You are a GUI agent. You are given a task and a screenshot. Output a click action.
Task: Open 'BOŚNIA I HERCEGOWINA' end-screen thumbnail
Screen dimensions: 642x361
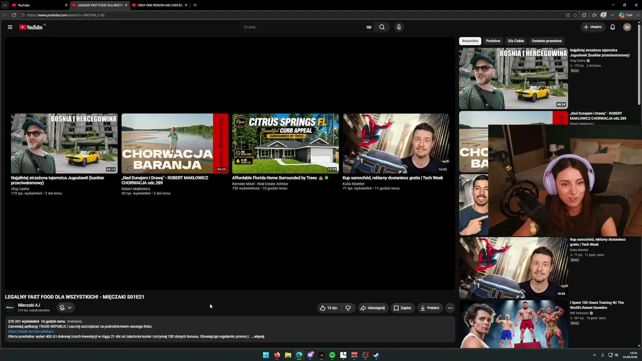(x=64, y=143)
